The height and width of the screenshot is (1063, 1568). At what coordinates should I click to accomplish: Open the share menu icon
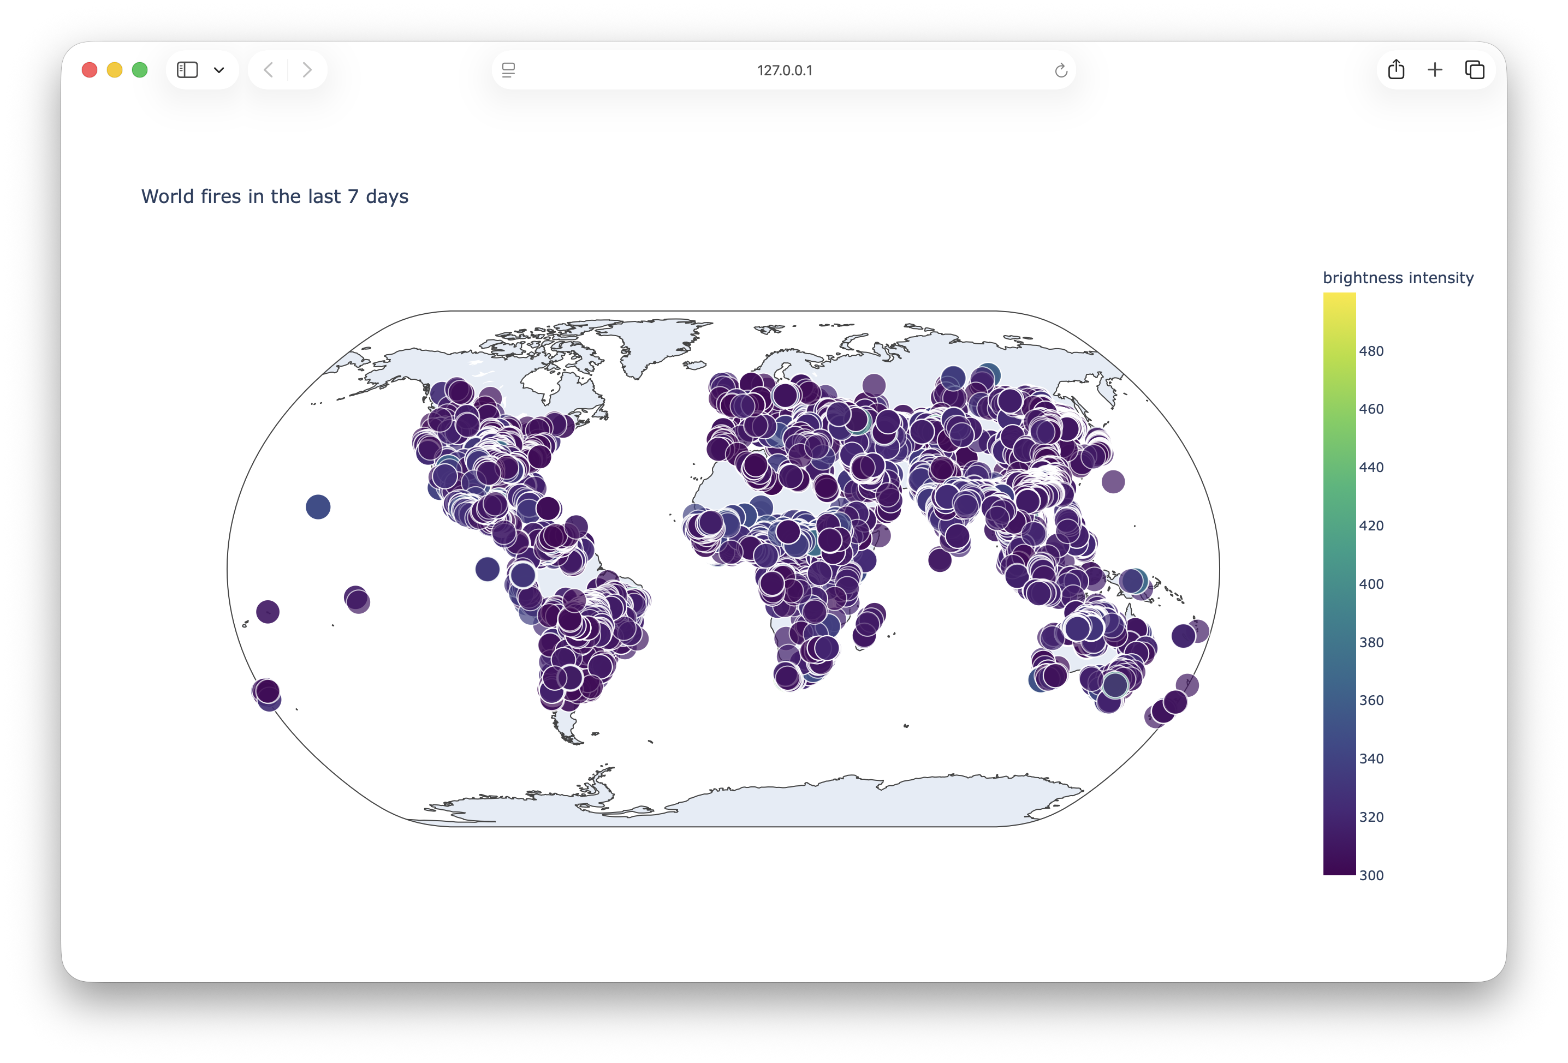click(x=1396, y=69)
